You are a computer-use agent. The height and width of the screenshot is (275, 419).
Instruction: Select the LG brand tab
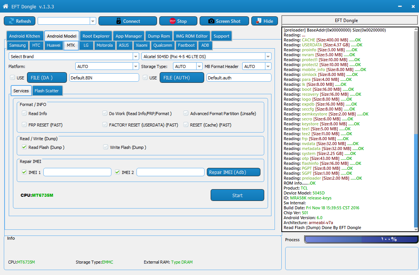coord(86,45)
